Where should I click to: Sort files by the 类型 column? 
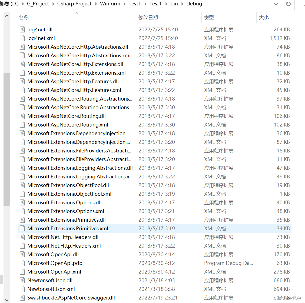point(209,18)
